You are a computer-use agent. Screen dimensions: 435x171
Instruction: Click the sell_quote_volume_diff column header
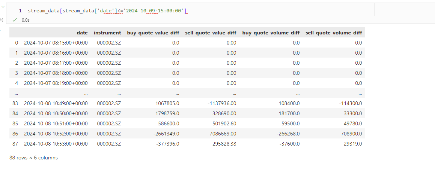334,33
